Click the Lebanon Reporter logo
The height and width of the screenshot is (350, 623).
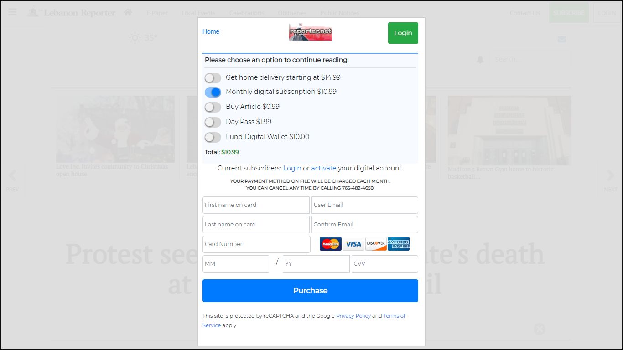click(71, 12)
